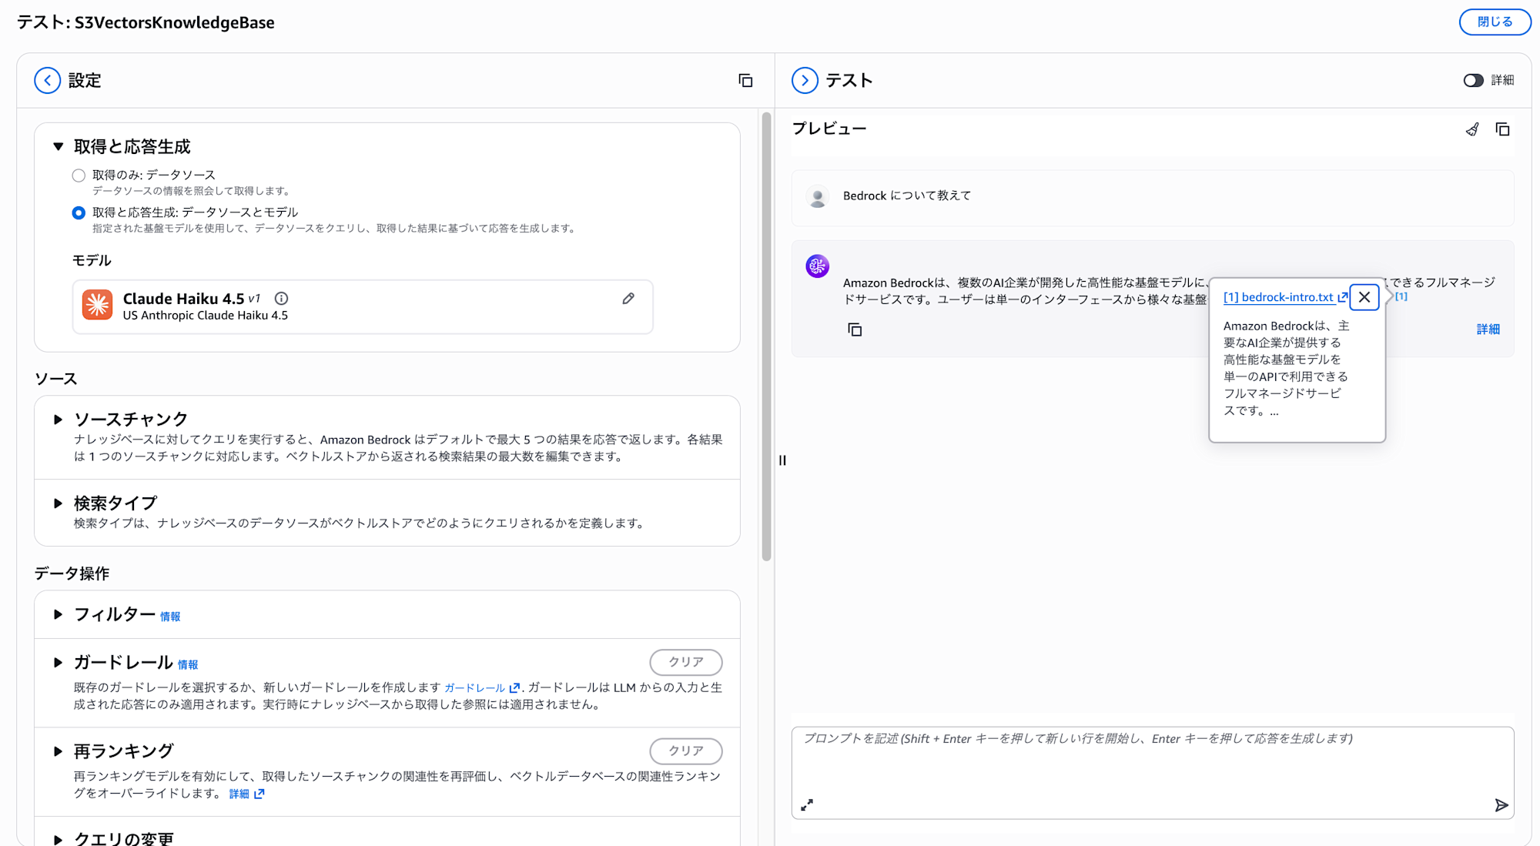Click the broom icon to clear the preview
This screenshot has height=846, width=1540.
1472,129
